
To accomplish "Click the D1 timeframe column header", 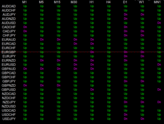I will [x=125, y=2].
